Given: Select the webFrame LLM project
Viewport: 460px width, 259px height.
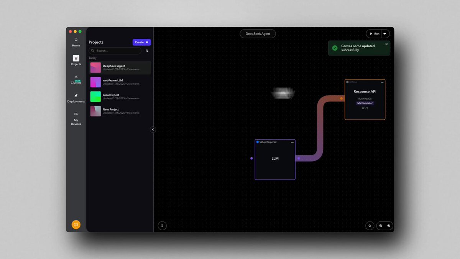Looking at the screenshot, I should tap(120, 82).
